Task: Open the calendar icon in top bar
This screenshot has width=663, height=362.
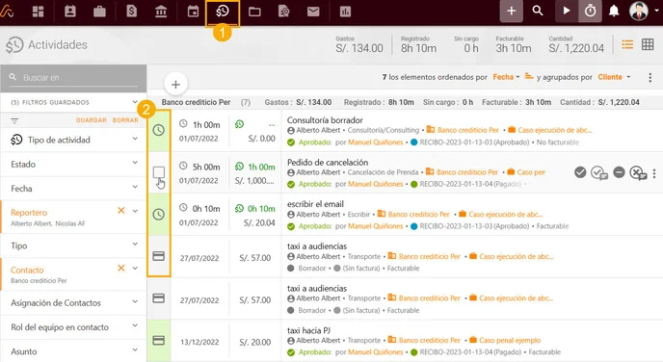Action: [x=193, y=12]
